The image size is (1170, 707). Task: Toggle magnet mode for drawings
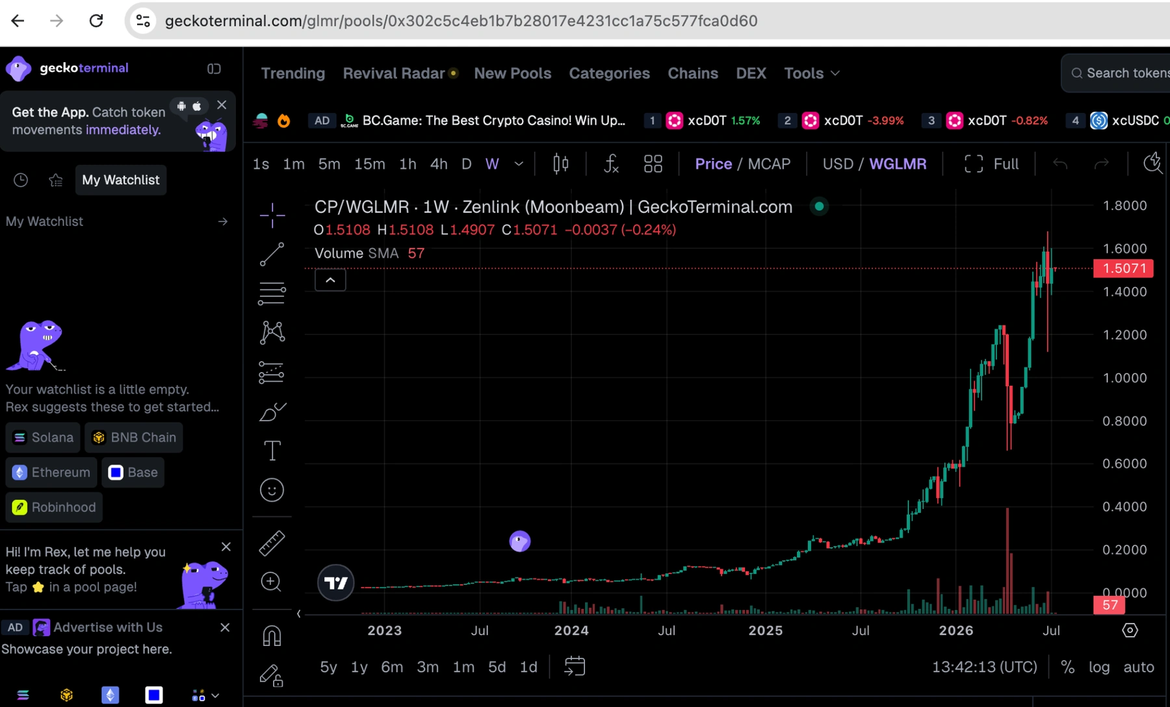272,636
